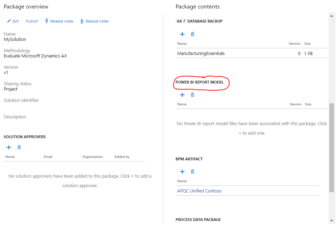336x227 pixels.
Task: Click Publish in the package toolbar
Action: pos(32,21)
